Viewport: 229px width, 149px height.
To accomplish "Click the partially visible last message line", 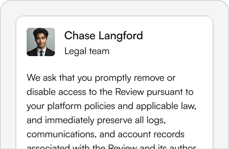I will coord(111,146).
